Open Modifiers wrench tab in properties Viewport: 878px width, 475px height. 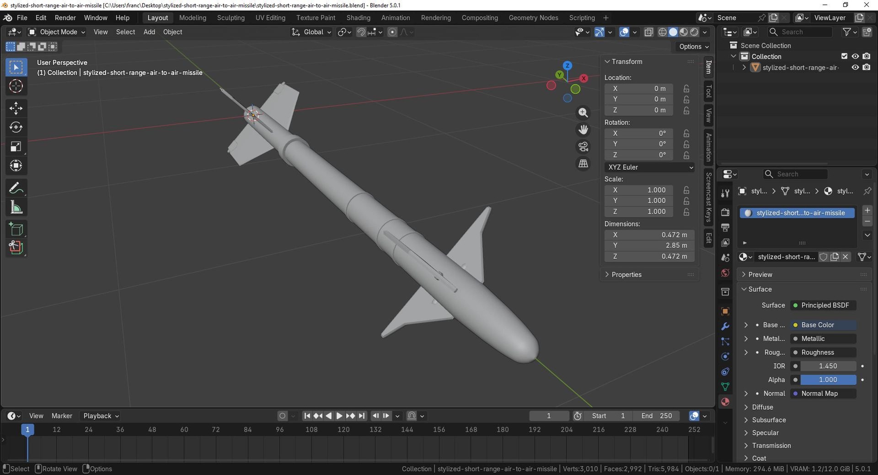pos(725,326)
